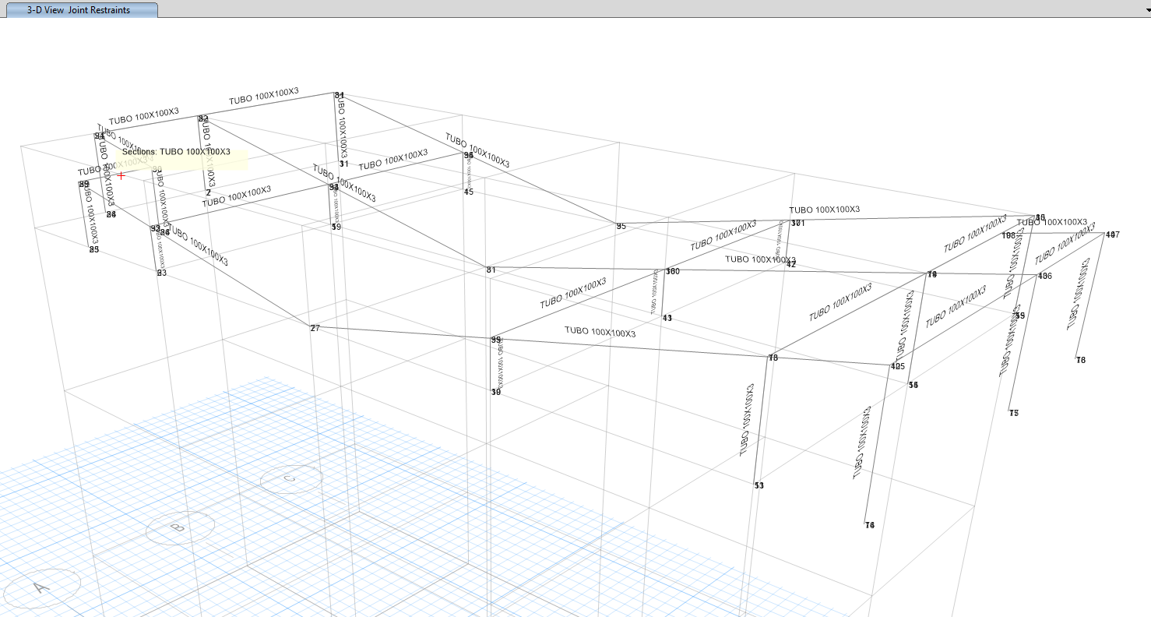This screenshot has width=1151, height=617.
Task: Select joint label 2
Action: [x=208, y=192]
